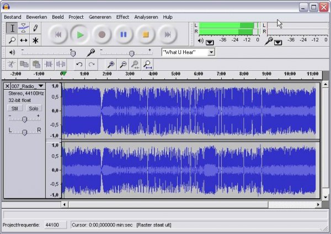The height and width of the screenshot is (234, 331).
Task: Click the Audacity headphones logo in title bar
Action: (6, 7)
